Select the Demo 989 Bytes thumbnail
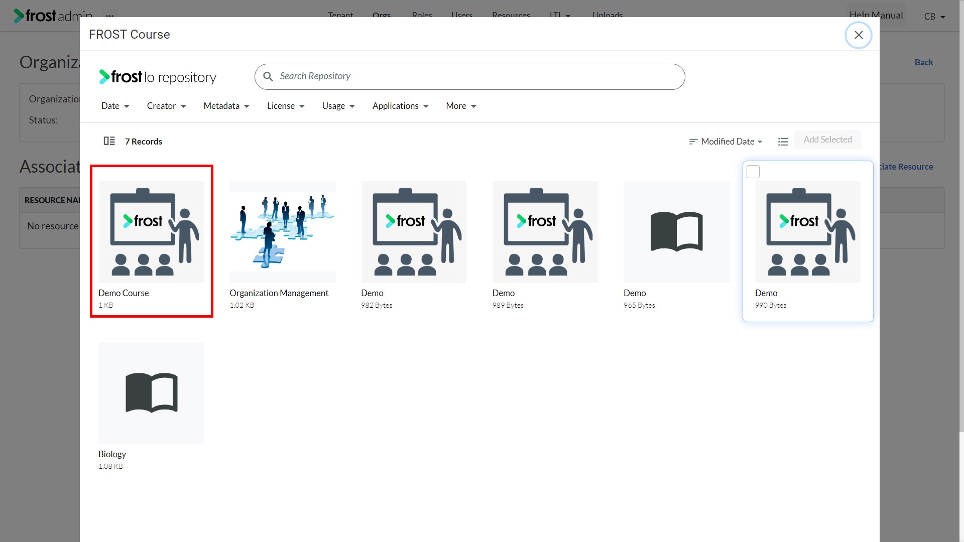The image size is (964, 542). [x=545, y=231]
